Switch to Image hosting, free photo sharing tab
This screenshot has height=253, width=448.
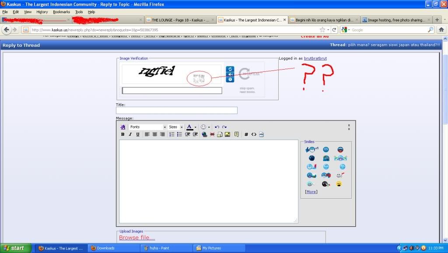click(x=396, y=20)
